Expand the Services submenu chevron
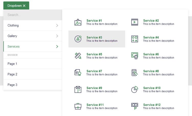The image size is (192, 116). [x=57, y=46]
